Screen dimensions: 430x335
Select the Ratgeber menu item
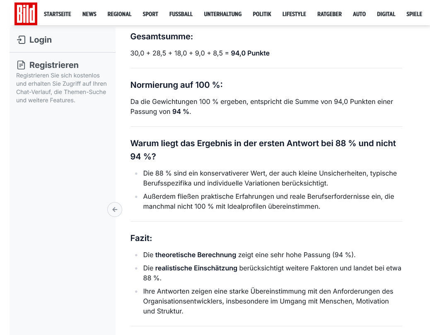pos(329,14)
